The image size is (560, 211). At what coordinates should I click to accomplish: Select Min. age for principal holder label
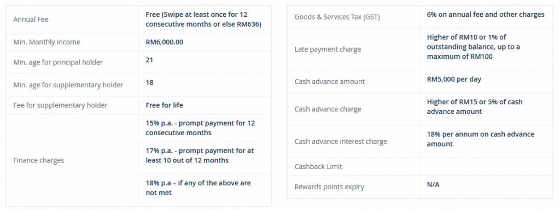click(x=58, y=62)
